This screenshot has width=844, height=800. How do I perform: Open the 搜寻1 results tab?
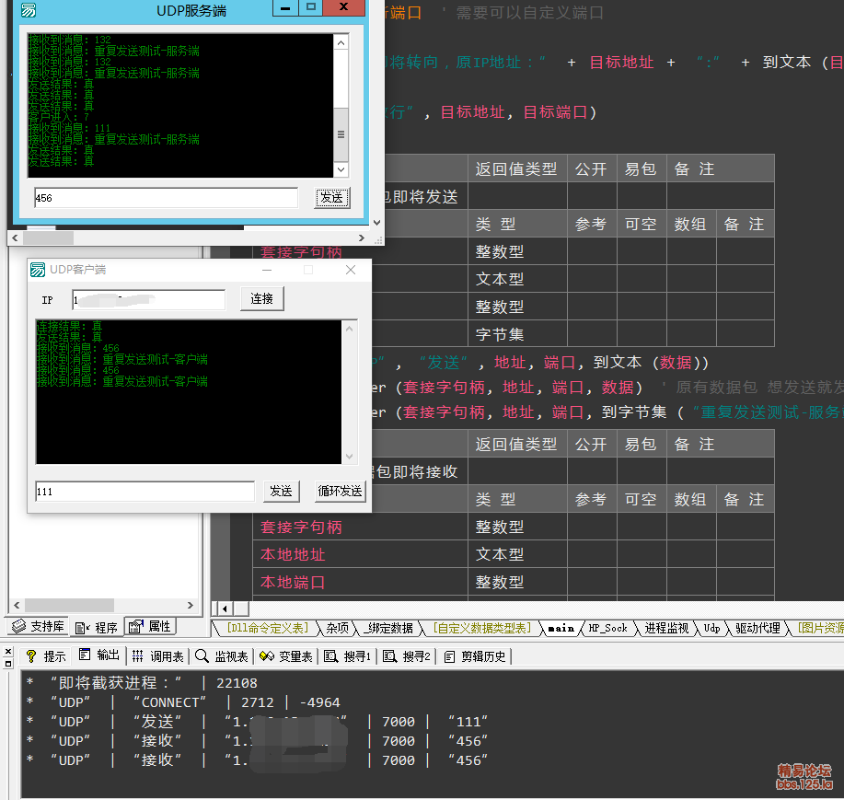point(348,656)
